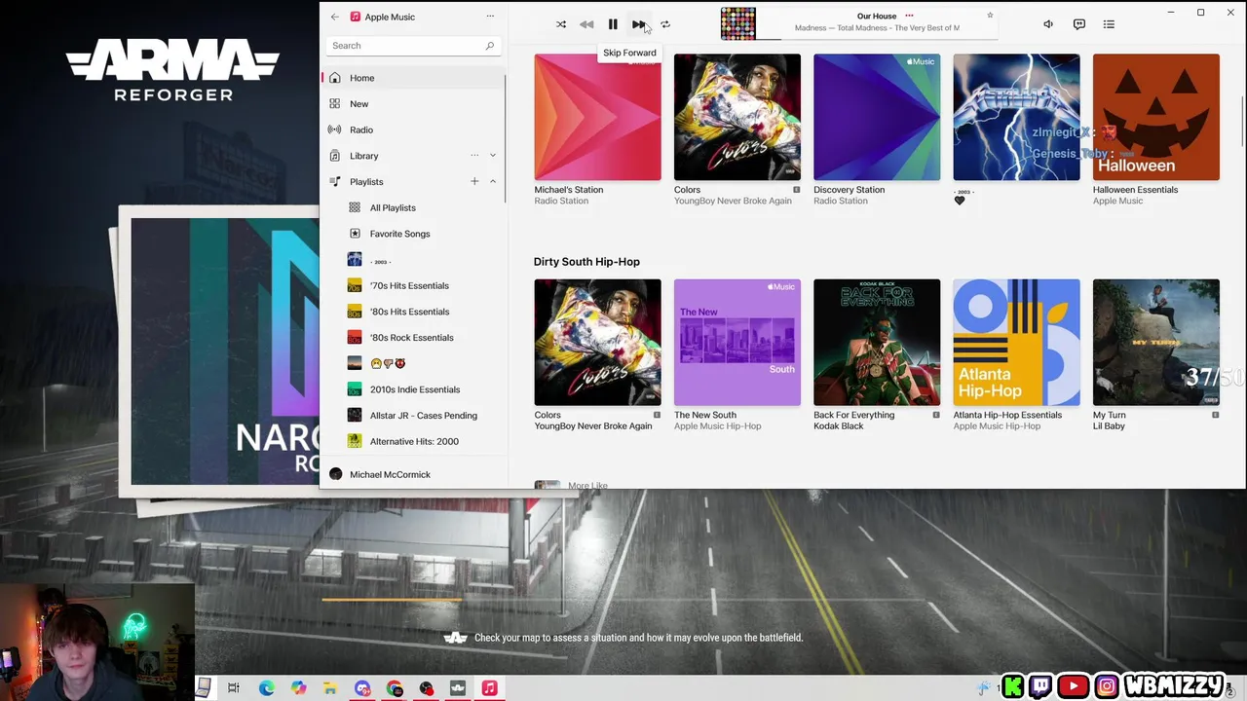Click the Search input field

413,46
